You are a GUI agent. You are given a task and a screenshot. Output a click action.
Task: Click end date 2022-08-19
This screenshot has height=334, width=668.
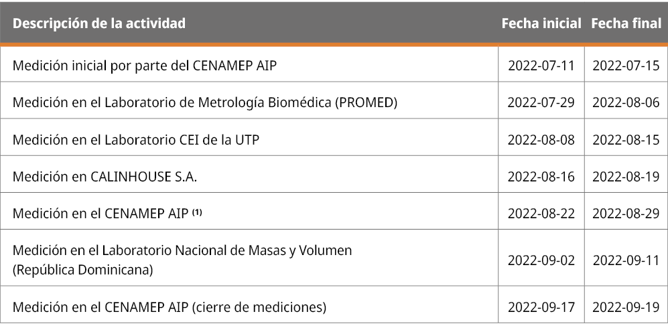pyautogui.click(x=626, y=177)
